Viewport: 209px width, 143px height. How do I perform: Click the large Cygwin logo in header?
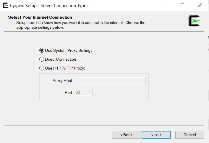[194, 21]
